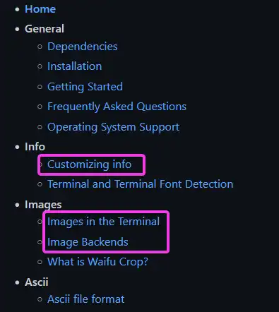Click the circle bullet beside Dependencies

tap(40, 47)
